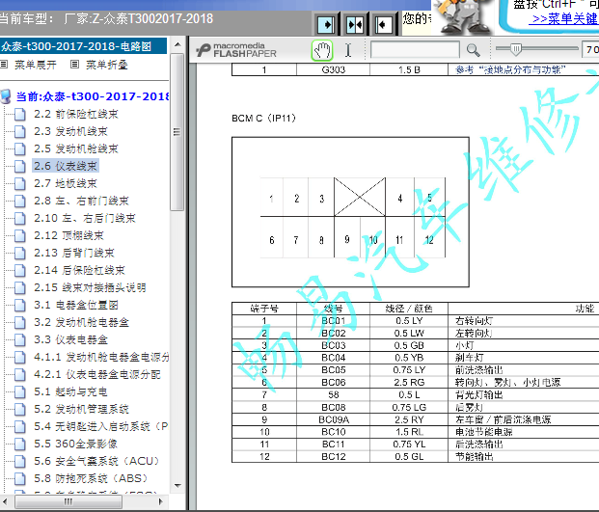This screenshot has height=512, width=599.
Task: Open tree item 2.10 左、右后门线束
Action: point(85,218)
